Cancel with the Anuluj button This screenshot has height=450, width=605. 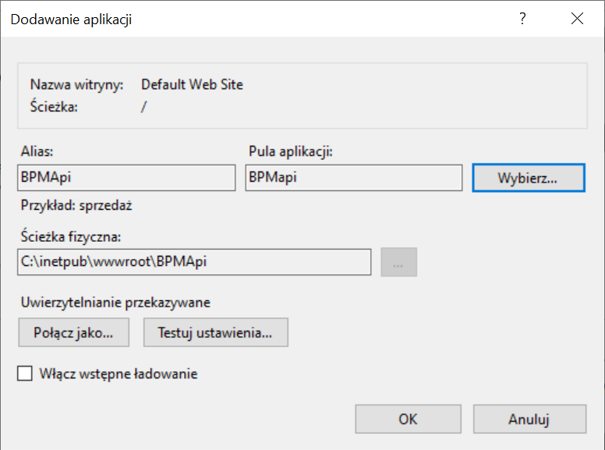(x=529, y=419)
